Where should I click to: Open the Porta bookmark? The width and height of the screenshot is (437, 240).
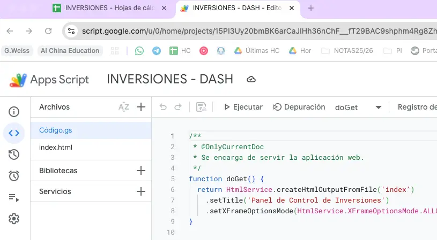[x=424, y=51]
